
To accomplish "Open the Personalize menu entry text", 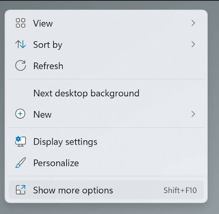I will coord(56,163).
